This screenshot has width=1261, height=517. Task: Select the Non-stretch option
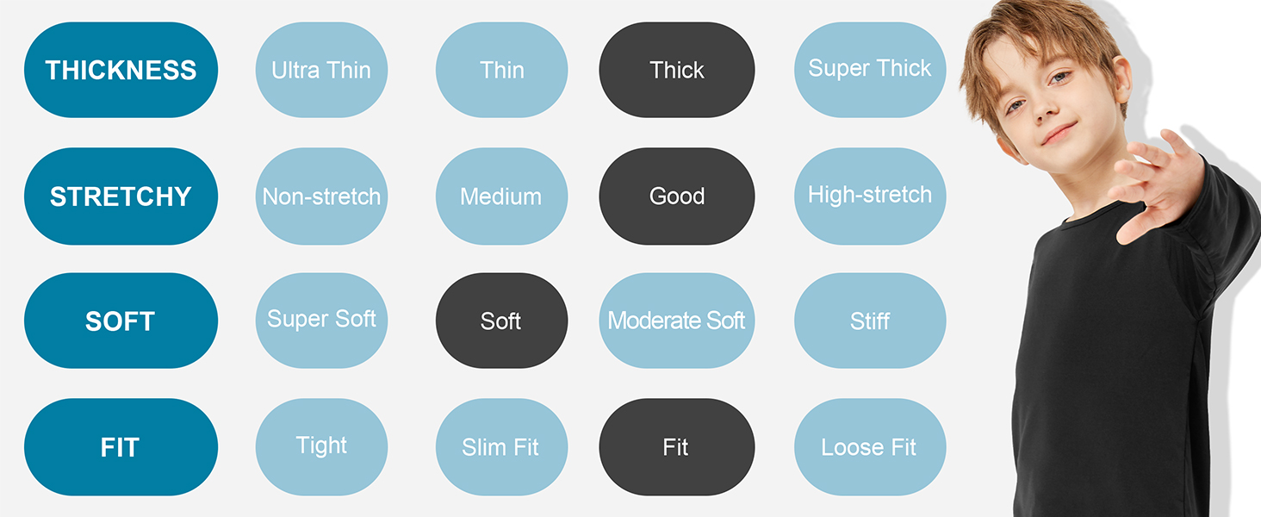coord(321,196)
